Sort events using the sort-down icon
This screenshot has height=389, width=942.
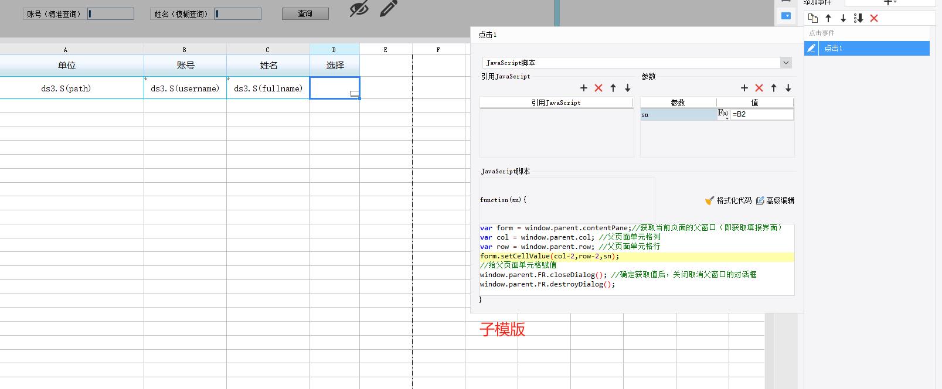858,18
